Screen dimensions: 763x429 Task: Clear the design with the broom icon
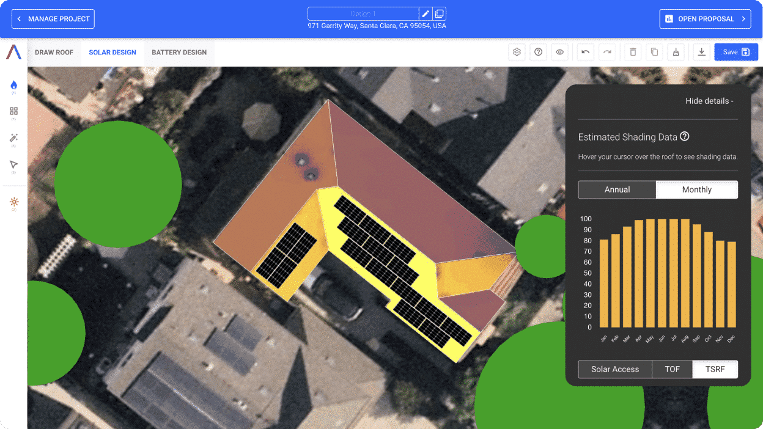[x=676, y=52]
